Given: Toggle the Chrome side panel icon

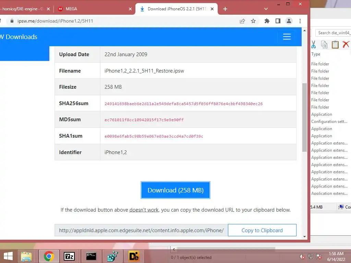Looking at the screenshot, I should click(278, 21).
